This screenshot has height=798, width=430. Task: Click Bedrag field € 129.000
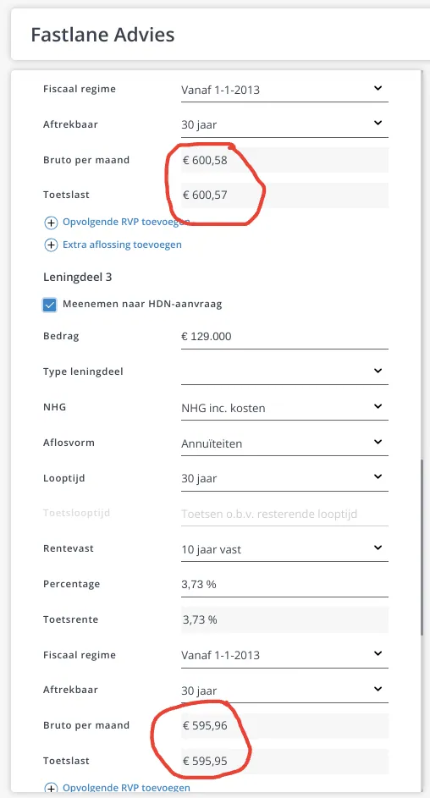(284, 337)
